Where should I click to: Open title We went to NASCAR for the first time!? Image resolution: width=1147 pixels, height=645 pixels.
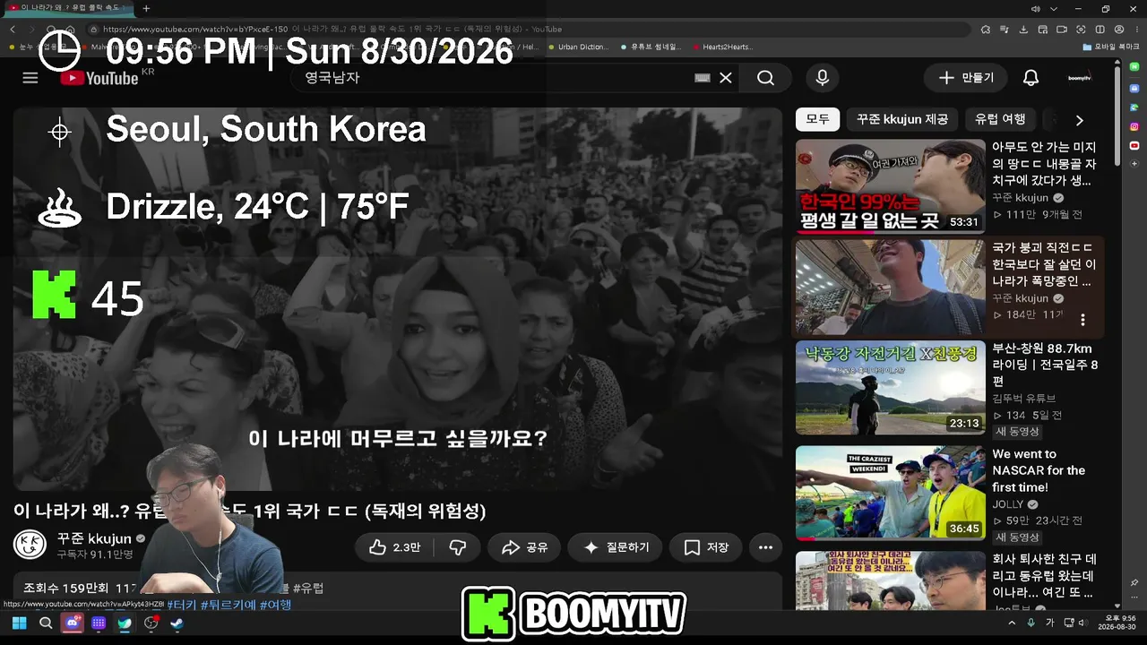pyautogui.click(x=1039, y=471)
